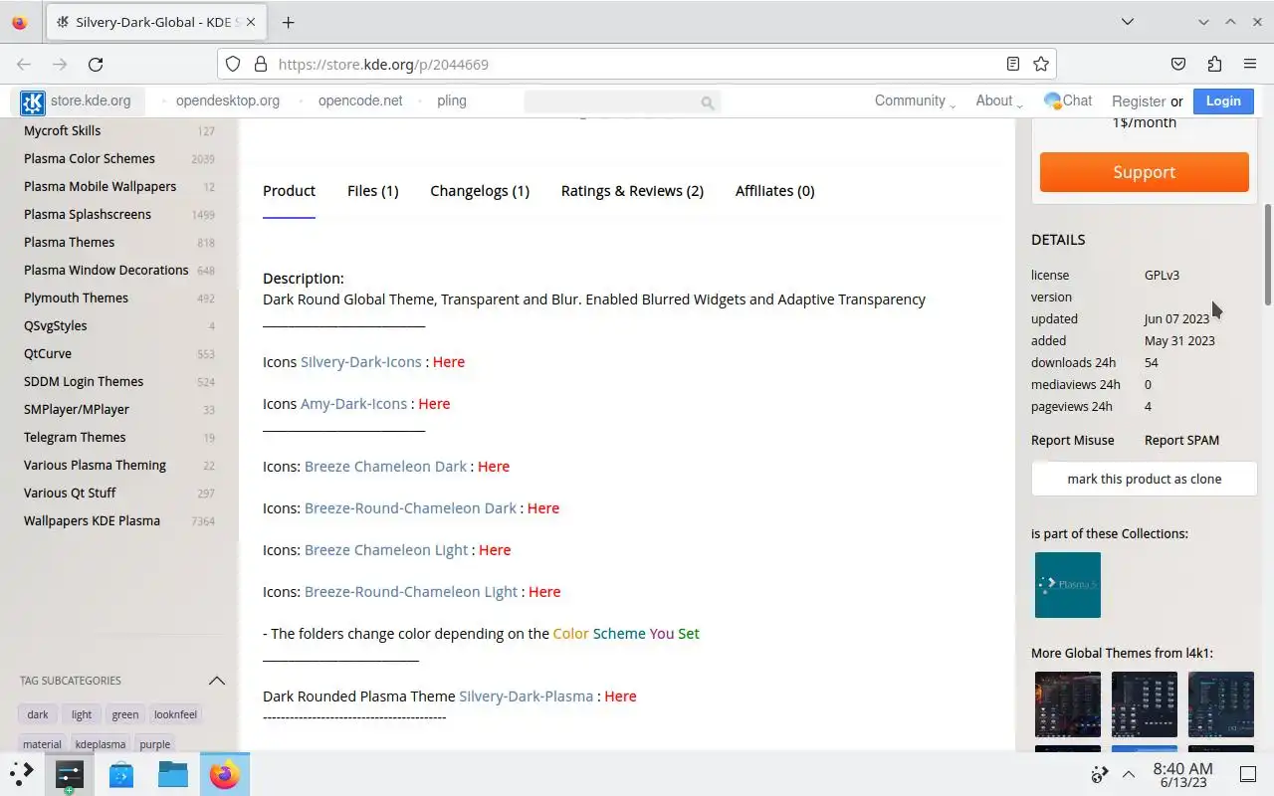Open opendesktop.org header link
This screenshot has height=796, width=1274.
228,100
